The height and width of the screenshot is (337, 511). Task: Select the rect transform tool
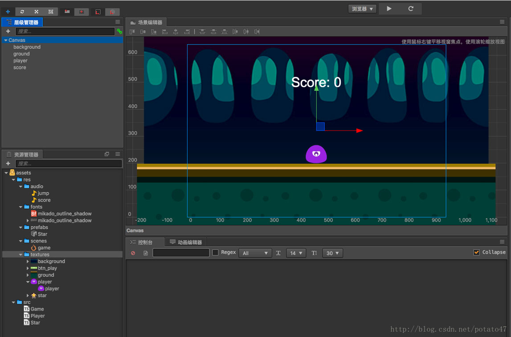coord(51,12)
